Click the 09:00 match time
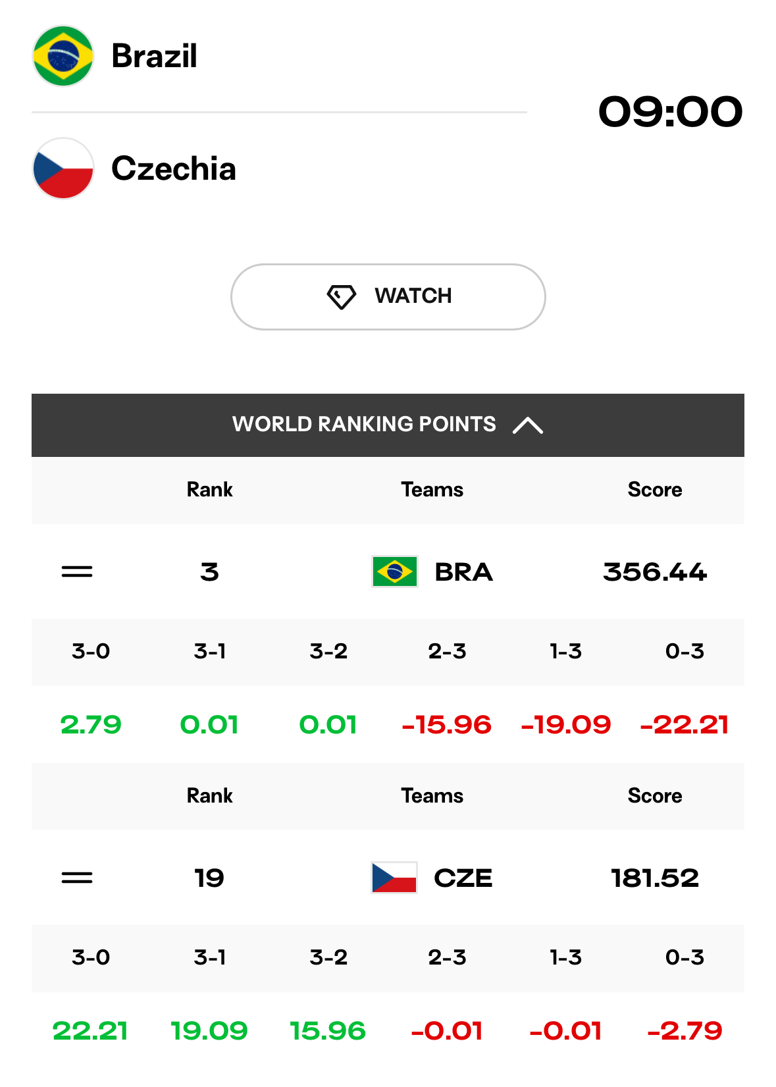This screenshot has height=1087, width=776. click(x=671, y=112)
